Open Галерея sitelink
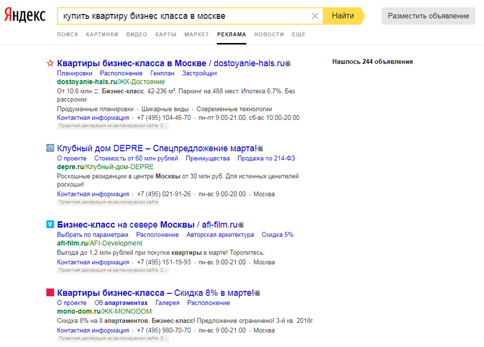Viewport: 484px width, 347px height. 167,302
